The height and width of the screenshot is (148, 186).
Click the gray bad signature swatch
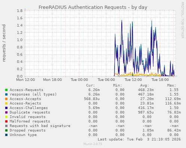6,126
